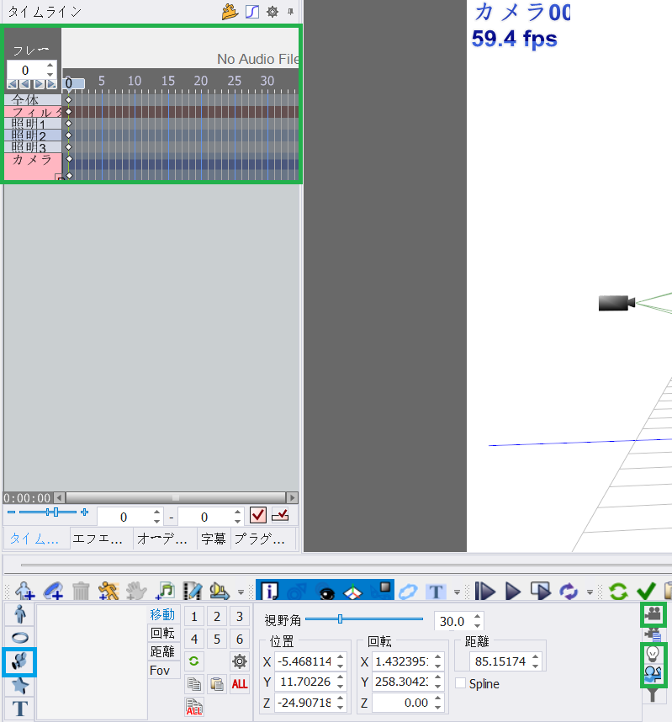
Task: Enable the Spline checkbox
Action: tap(460, 683)
